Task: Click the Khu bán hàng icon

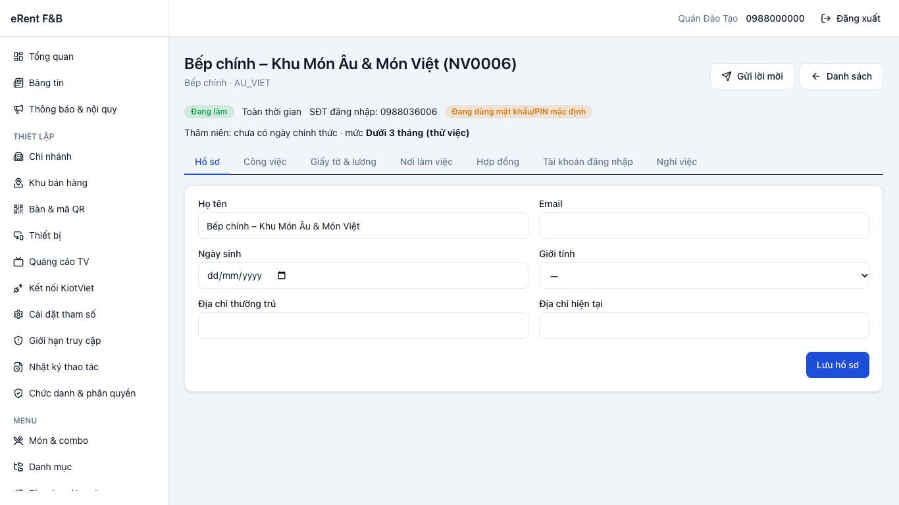Action: 18,183
